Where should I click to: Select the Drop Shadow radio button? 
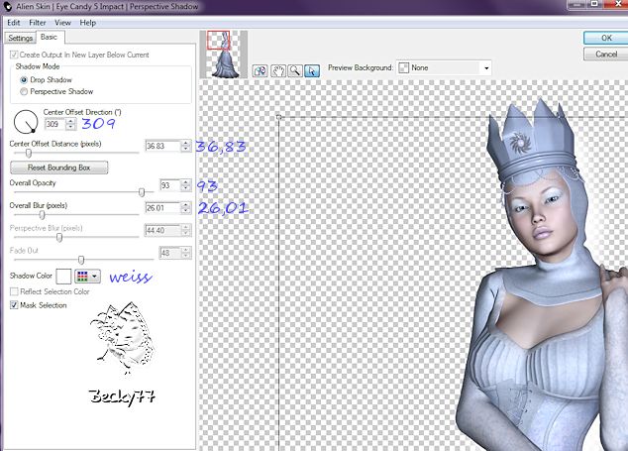point(24,79)
